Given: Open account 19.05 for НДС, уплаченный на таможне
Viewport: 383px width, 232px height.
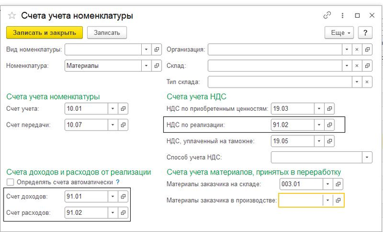Looking at the screenshot, I should pyautogui.click(x=330, y=141).
